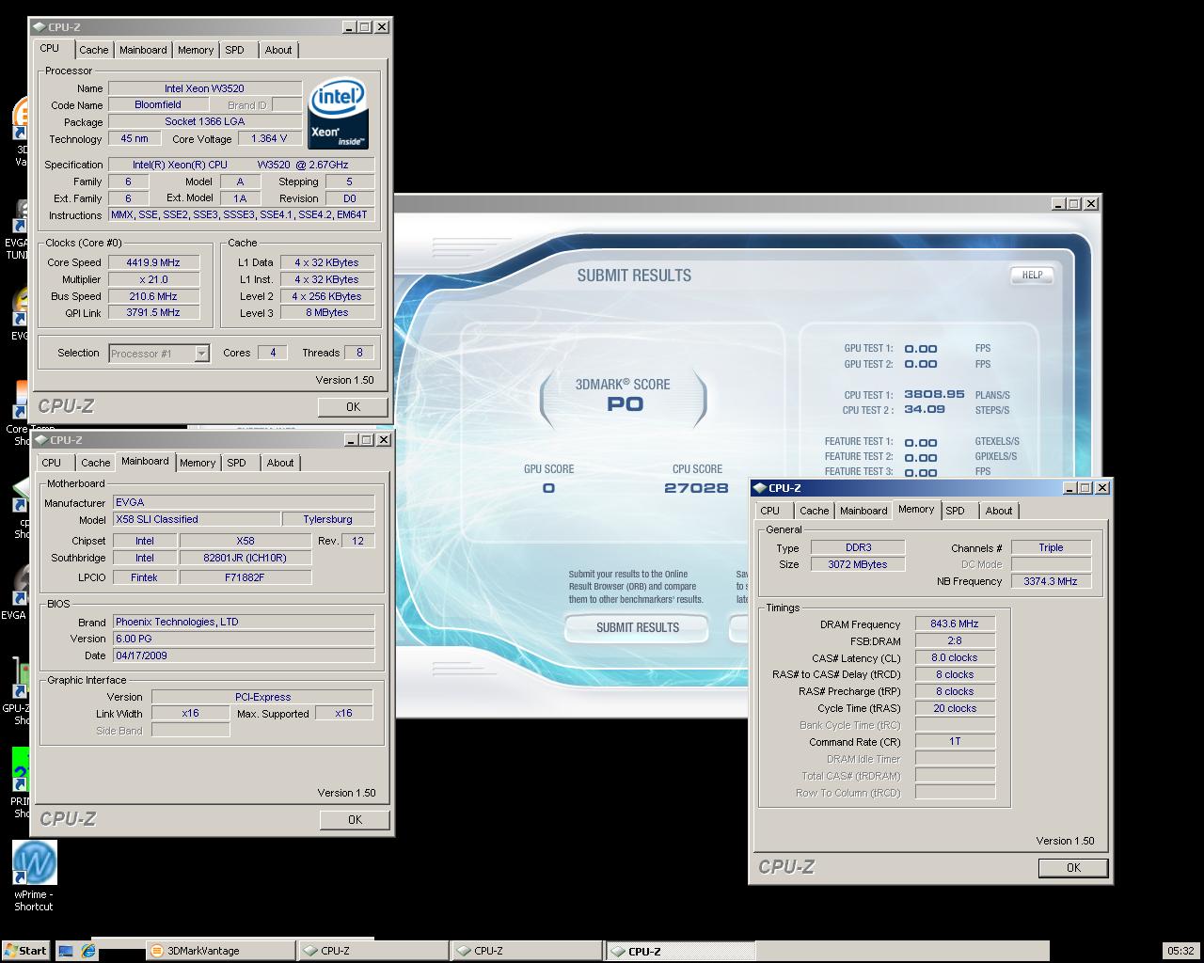The height and width of the screenshot is (963, 1204).
Task: Click the Southbridge value 82801JR (ICH10R)
Action: [246, 558]
